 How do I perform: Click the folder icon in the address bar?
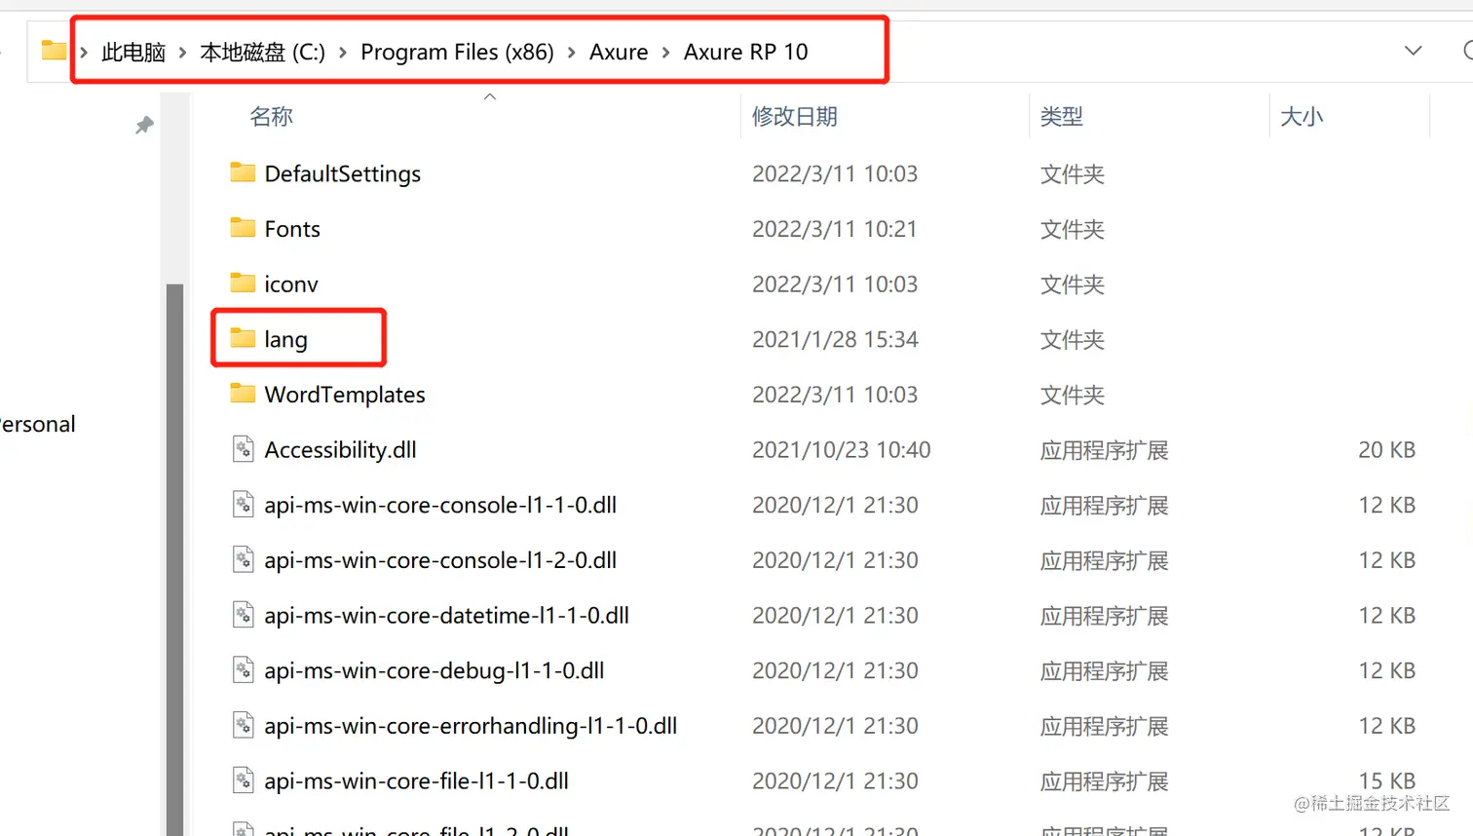pos(54,51)
